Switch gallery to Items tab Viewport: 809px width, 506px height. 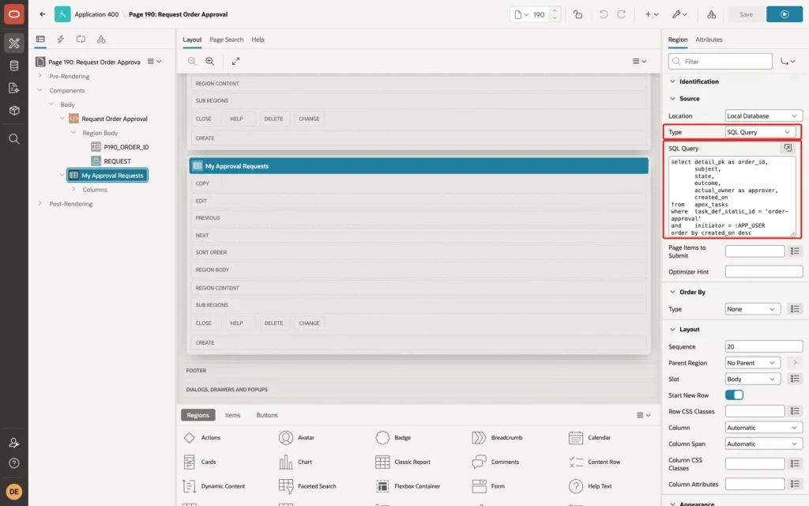click(x=232, y=415)
